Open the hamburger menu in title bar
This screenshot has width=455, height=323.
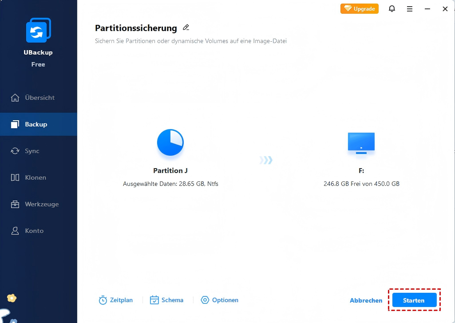pyautogui.click(x=410, y=9)
